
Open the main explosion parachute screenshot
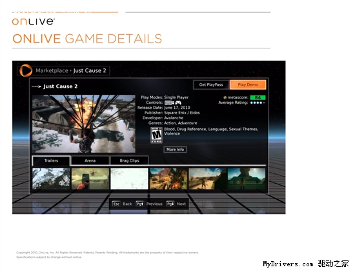[x=84, y=124]
